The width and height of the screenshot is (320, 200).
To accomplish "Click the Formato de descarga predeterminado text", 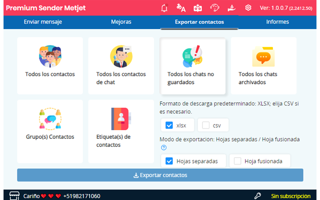I will coord(229,107).
